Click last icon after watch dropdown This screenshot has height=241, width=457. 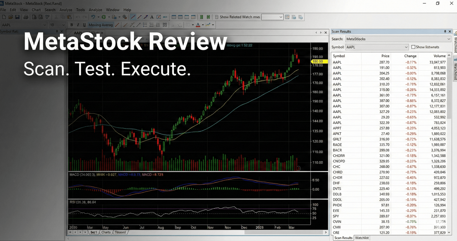click(x=300, y=17)
